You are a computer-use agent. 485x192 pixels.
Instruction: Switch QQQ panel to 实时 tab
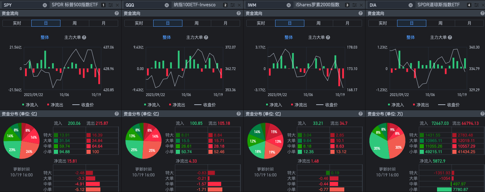click(x=139, y=23)
